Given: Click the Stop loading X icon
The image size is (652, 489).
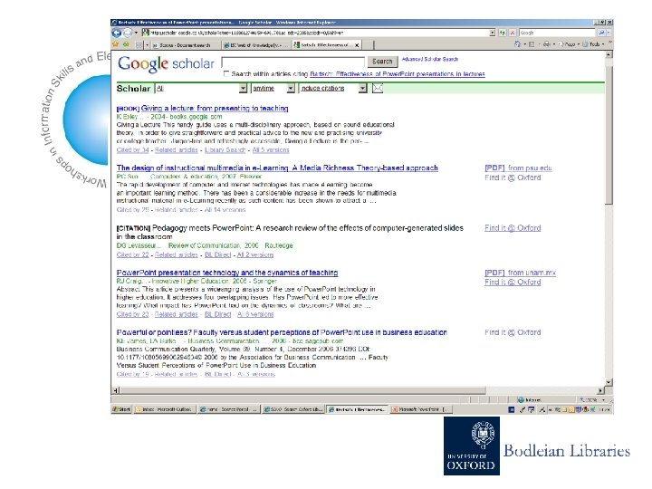Looking at the screenshot, I should pos(513,33).
